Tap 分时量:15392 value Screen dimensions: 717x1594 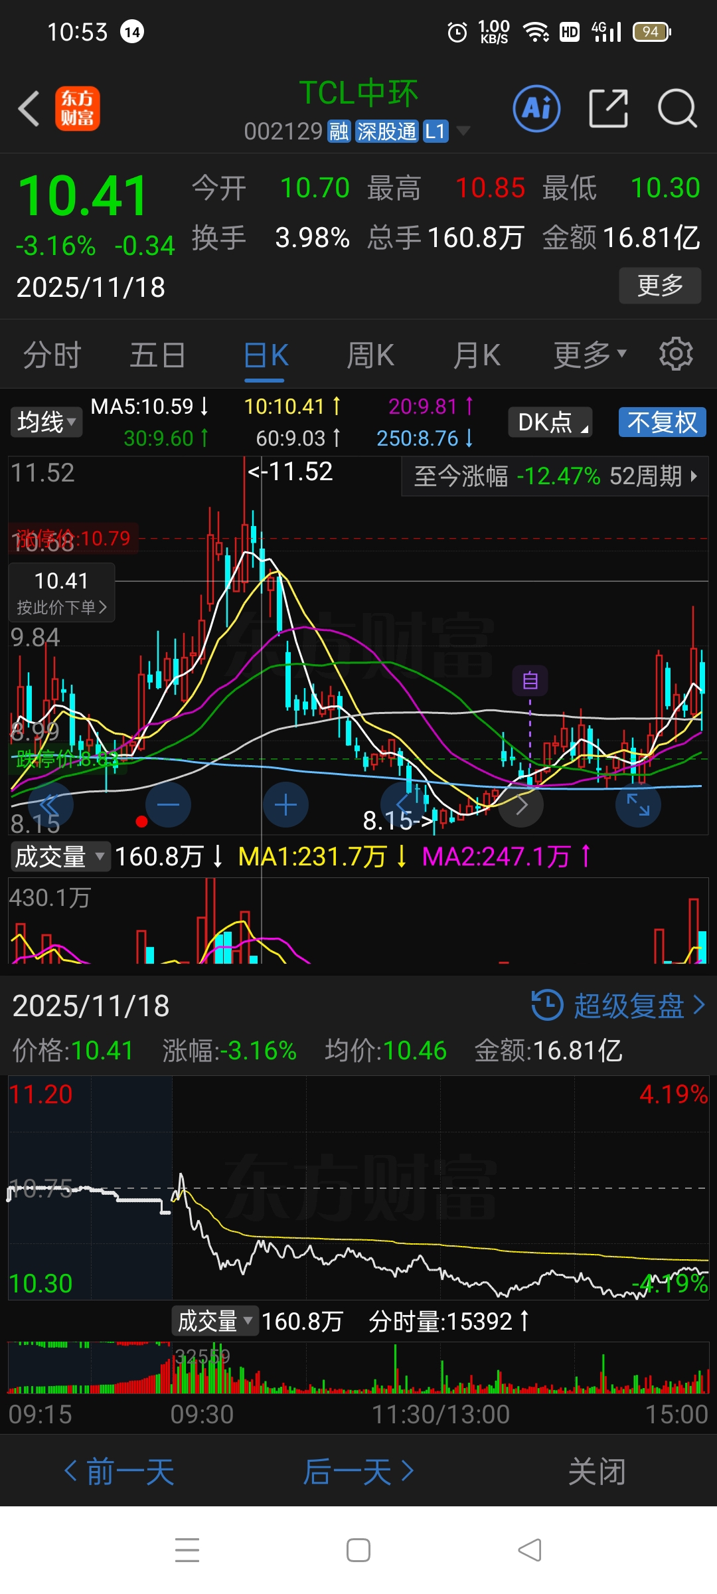pyautogui.click(x=449, y=1321)
